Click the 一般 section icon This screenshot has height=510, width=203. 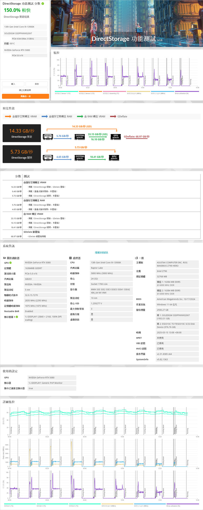point(136,258)
